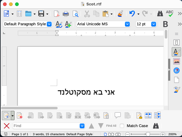This screenshot has width=182, height=137.
Task: Open the 12 pt font size dropdown
Action: (153, 24)
